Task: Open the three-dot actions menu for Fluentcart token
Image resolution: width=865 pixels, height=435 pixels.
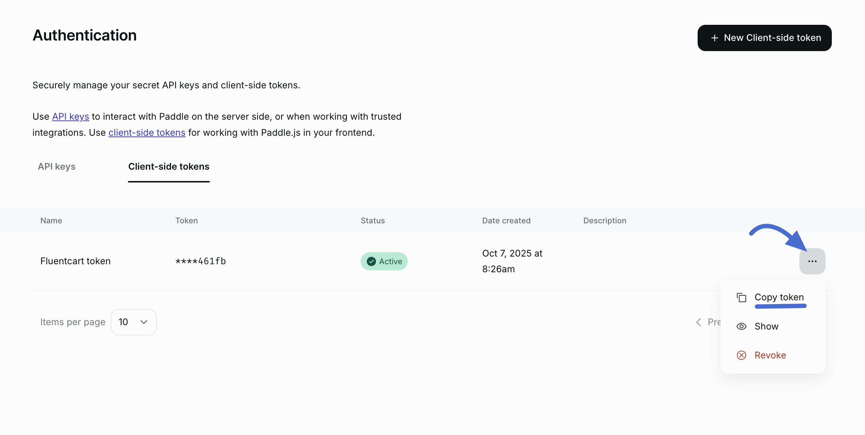Action: tap(812, 261)
